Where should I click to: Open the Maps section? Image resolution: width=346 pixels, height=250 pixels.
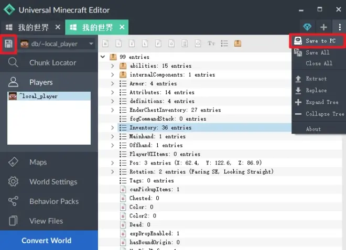[49, 162]
